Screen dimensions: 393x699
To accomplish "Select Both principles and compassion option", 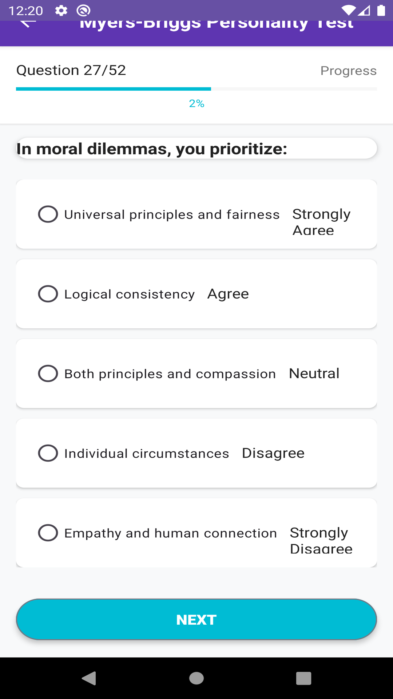I will pyautogui.click(x=48, y=374).
